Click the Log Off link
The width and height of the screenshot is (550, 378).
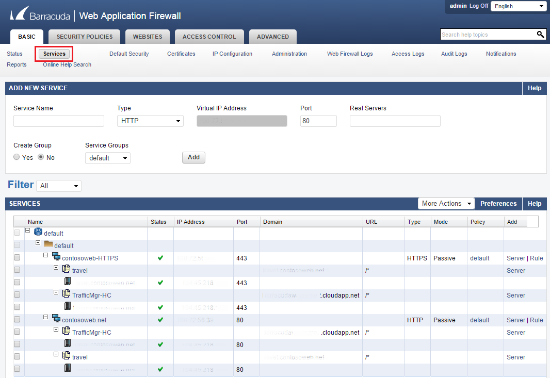point(479,6)
